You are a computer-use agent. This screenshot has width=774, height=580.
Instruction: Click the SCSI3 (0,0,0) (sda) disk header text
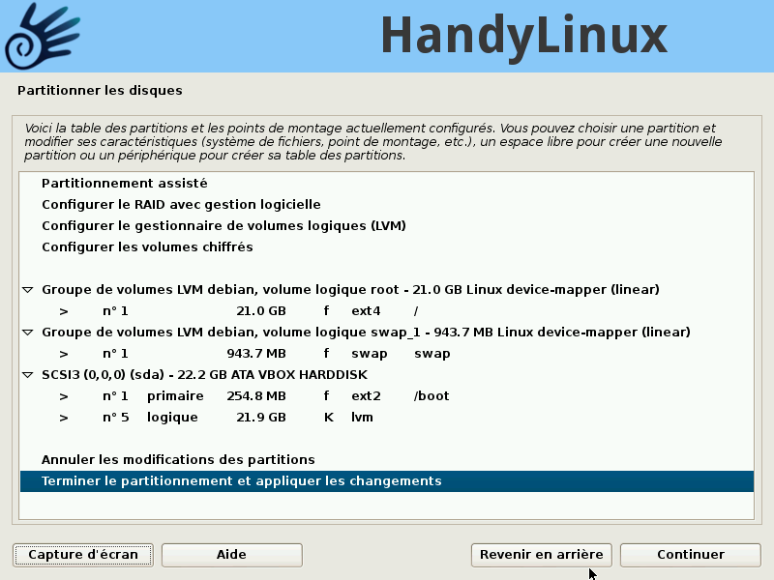tap(204, 375)
